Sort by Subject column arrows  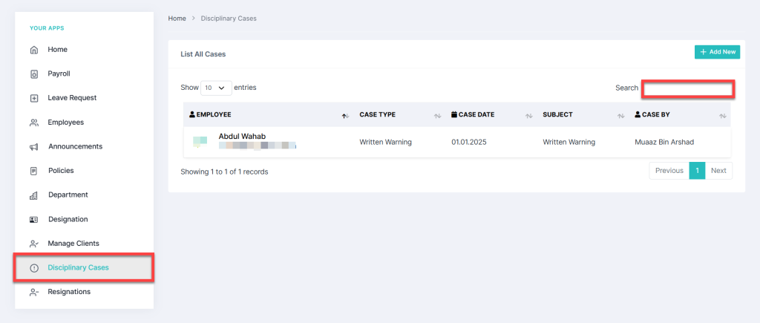620,115
